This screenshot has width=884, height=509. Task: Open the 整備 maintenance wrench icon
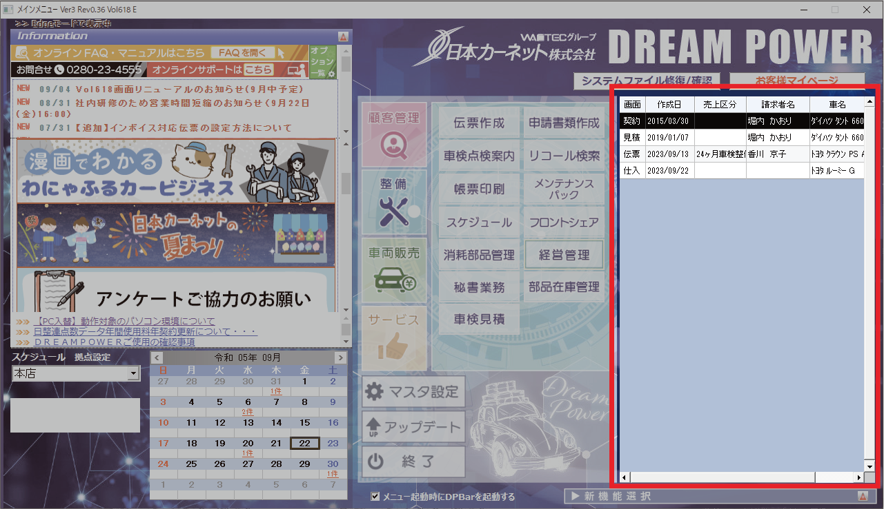[x=393, y=202]
